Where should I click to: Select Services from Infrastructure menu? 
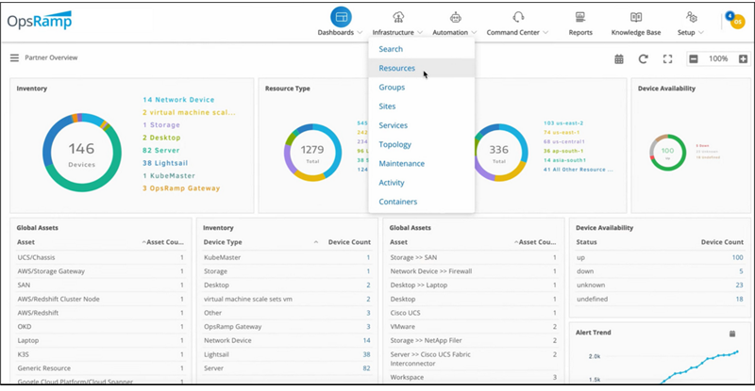pyautogui.click(x=421, y=125)
